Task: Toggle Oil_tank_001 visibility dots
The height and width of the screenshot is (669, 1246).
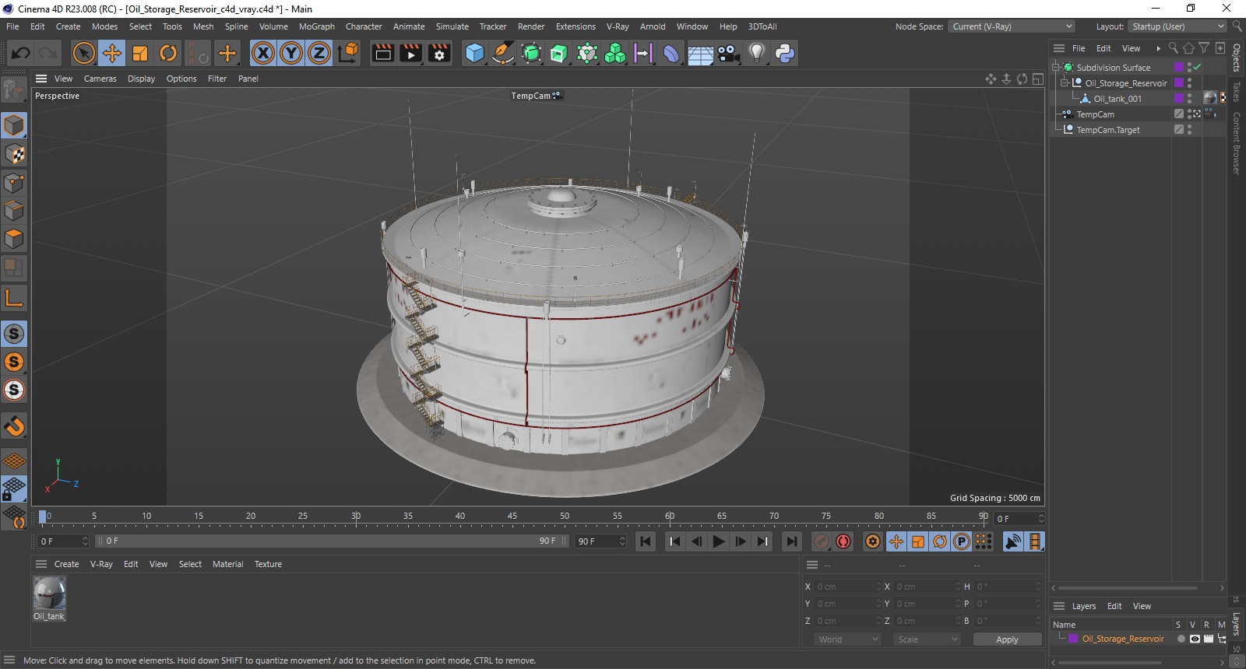Action: tap(1189, 99)
